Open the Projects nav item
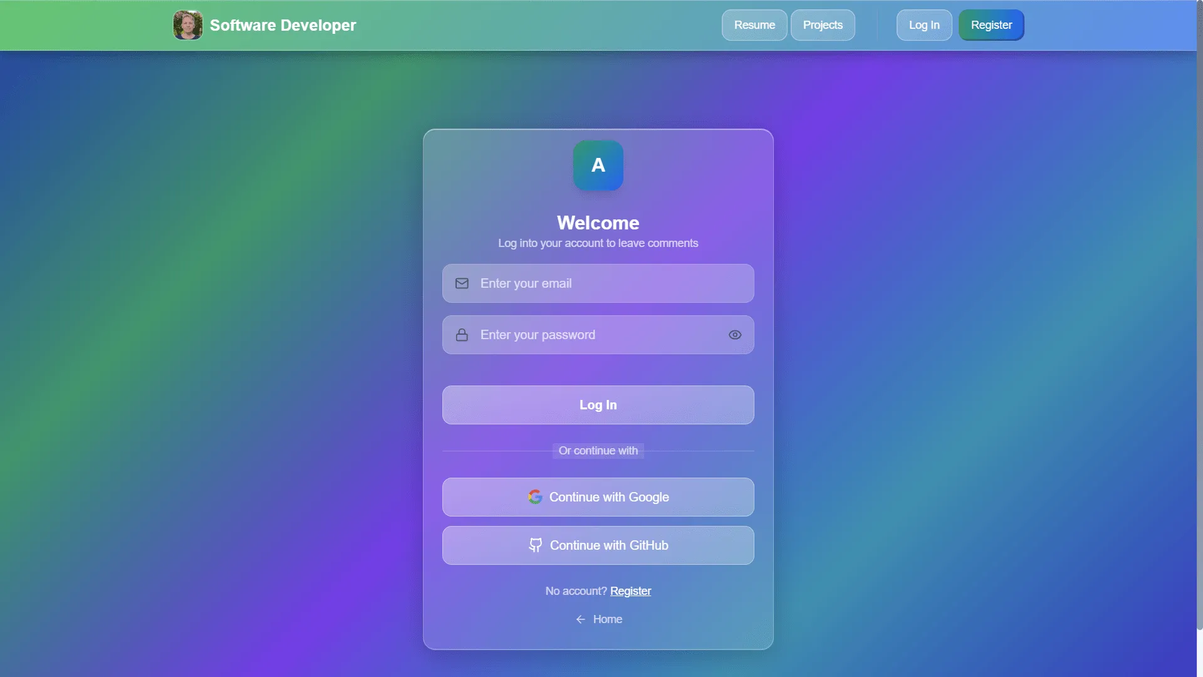The height and width of the screenshot is (677, 1203). 822,25
